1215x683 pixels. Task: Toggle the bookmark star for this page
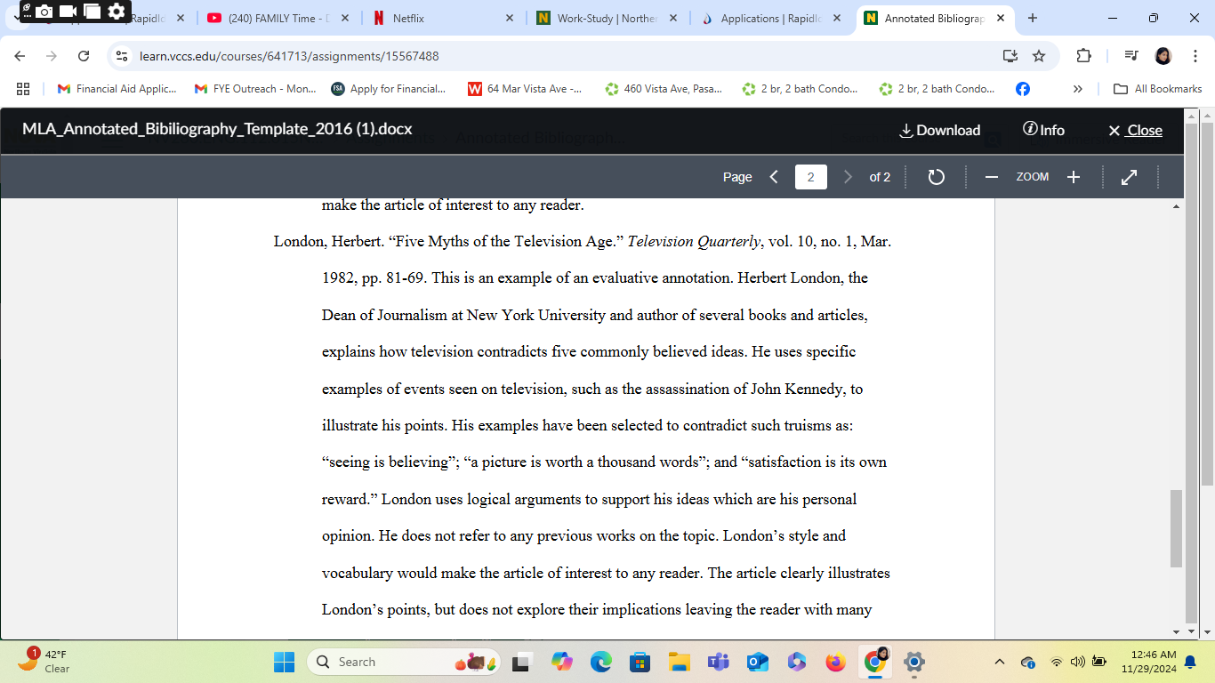pos(1039,54)
